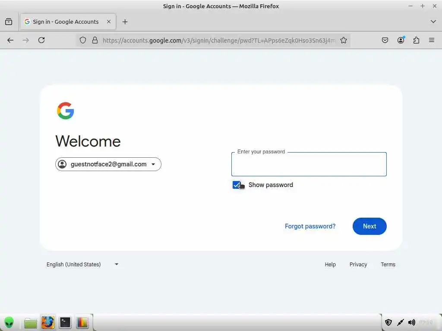Open Firefox View icon in tab bar
The width and height of the screenshot is (442, 331).
9,22
